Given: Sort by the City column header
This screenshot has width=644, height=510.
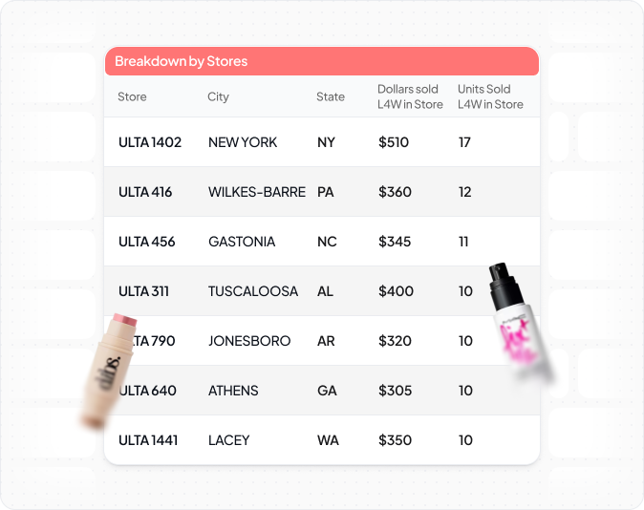Looking at the screenshot, I should coord(218,97).
